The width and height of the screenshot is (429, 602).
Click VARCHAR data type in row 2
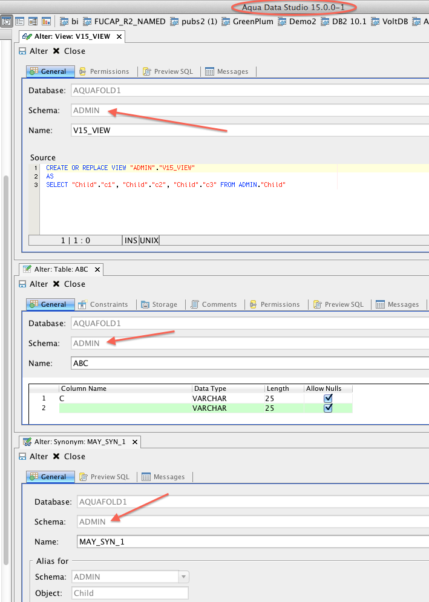[228, 408]
